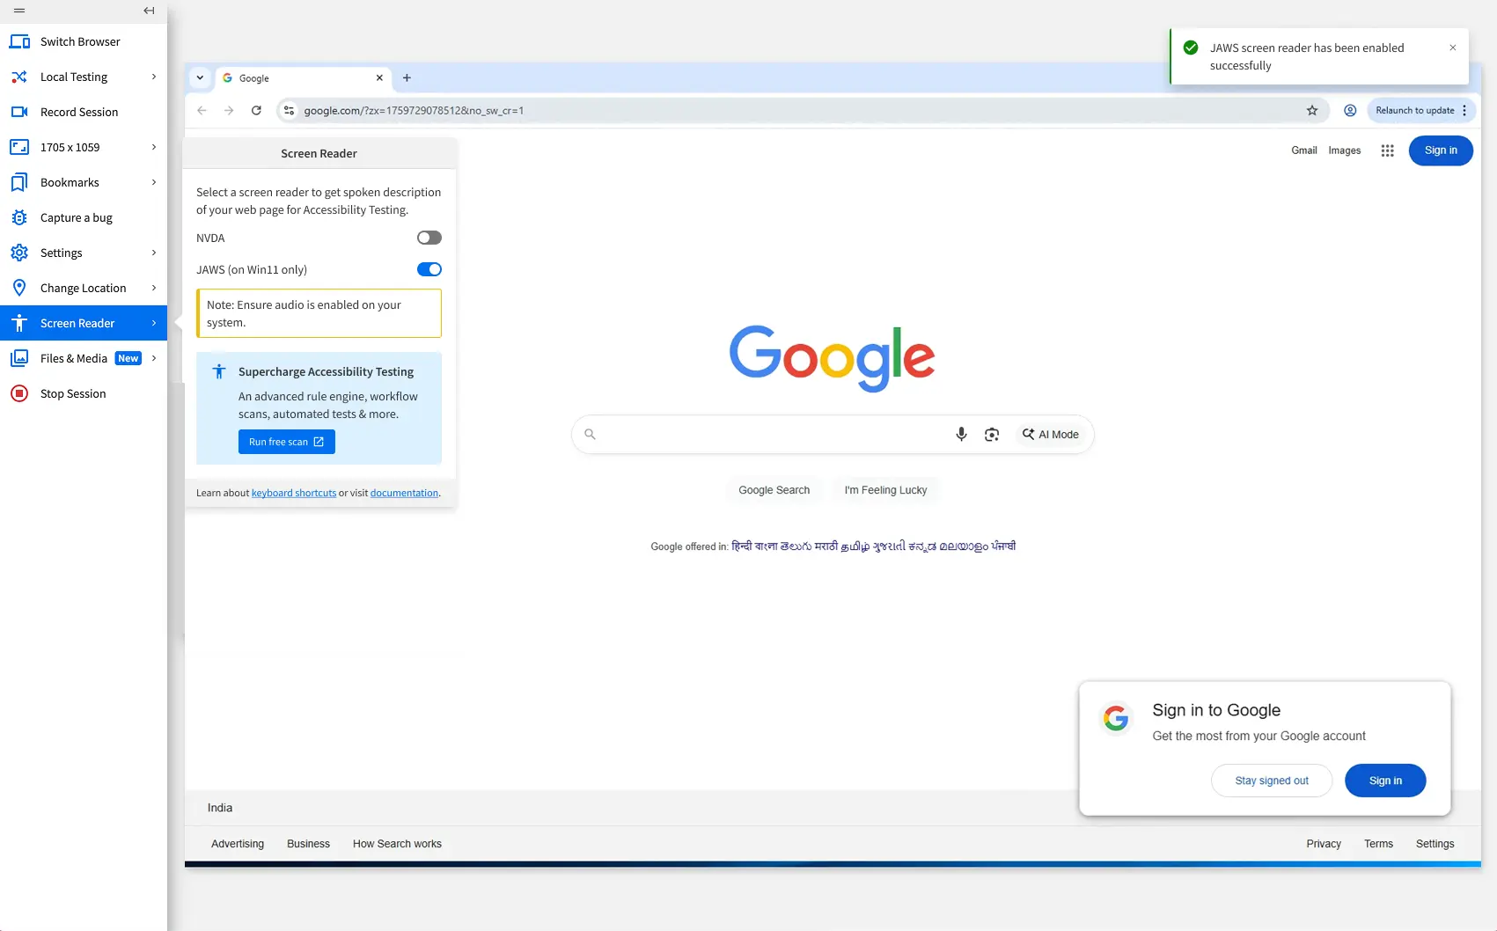Click the Stop Session icon
Screen dimensions: 1497x931
pos(19,393)
